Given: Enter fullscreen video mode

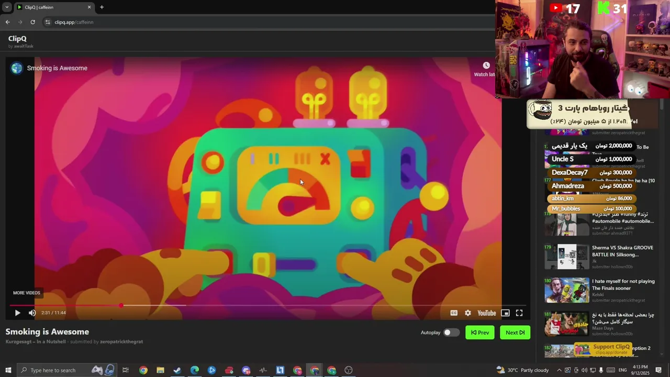Looking at the screenshot, I should coord(519,313).
